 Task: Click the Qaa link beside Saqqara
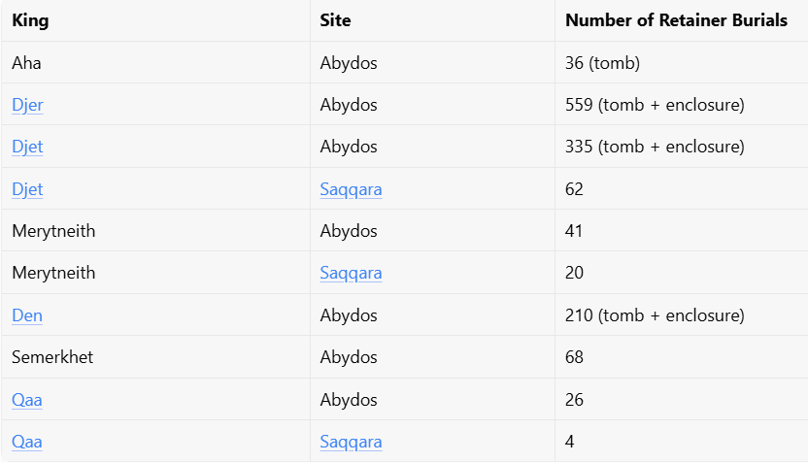(x=27, y=442)
